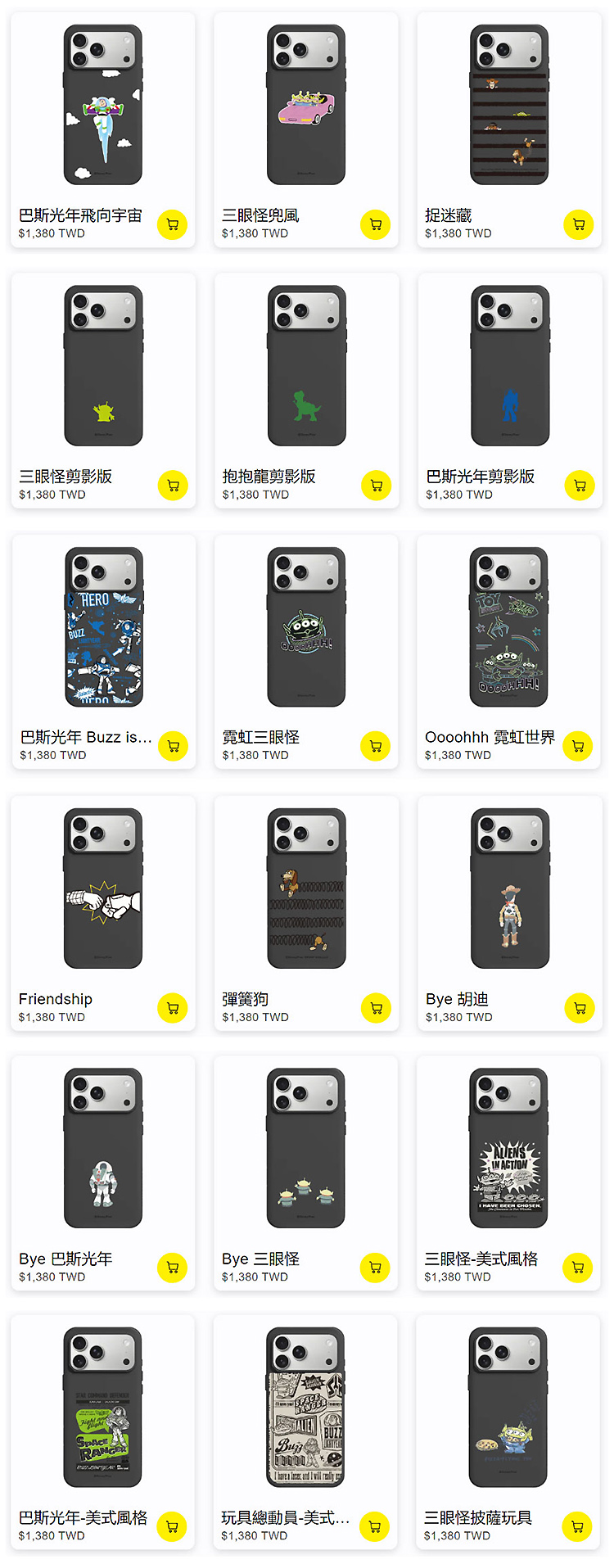
Task: Add 三眼怪披薩玩具 case to cart
Action: pyautogui.click(x=577, y=1526)
